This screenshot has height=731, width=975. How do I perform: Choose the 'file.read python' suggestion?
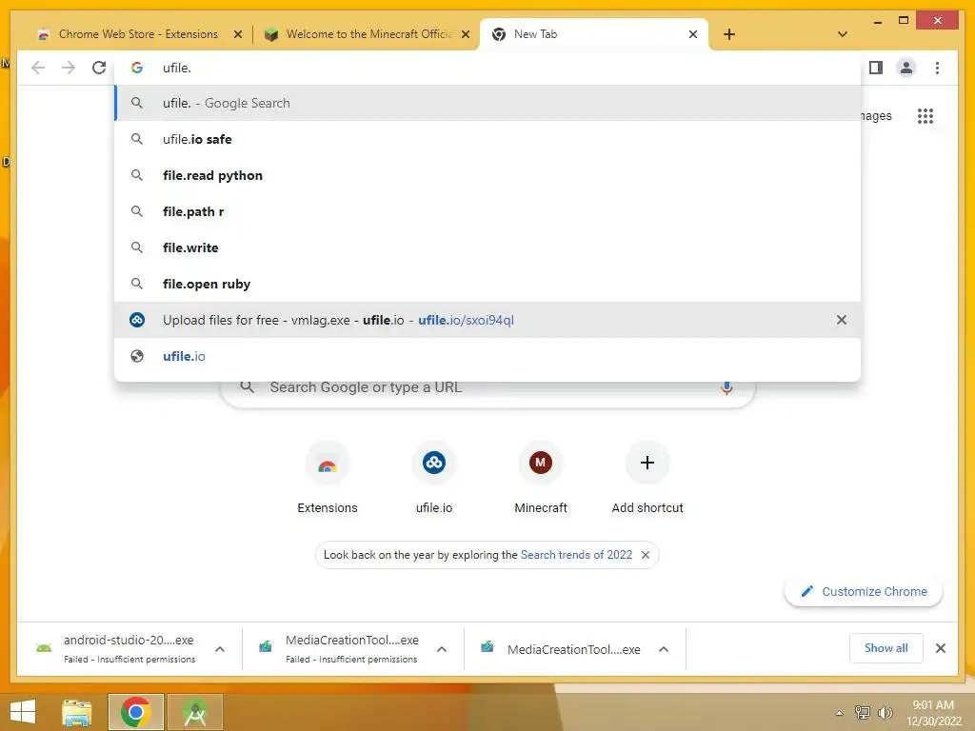click(488, 175)
